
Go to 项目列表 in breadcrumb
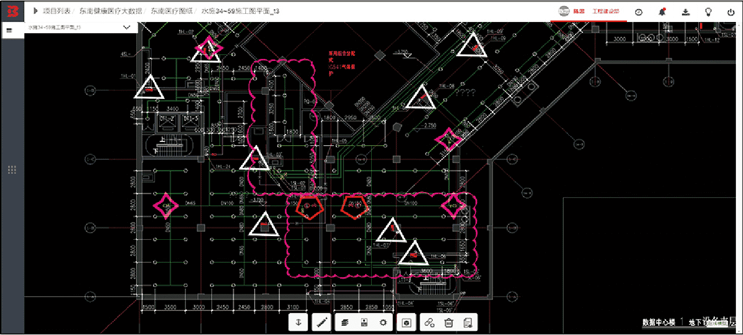click(56, 11)
